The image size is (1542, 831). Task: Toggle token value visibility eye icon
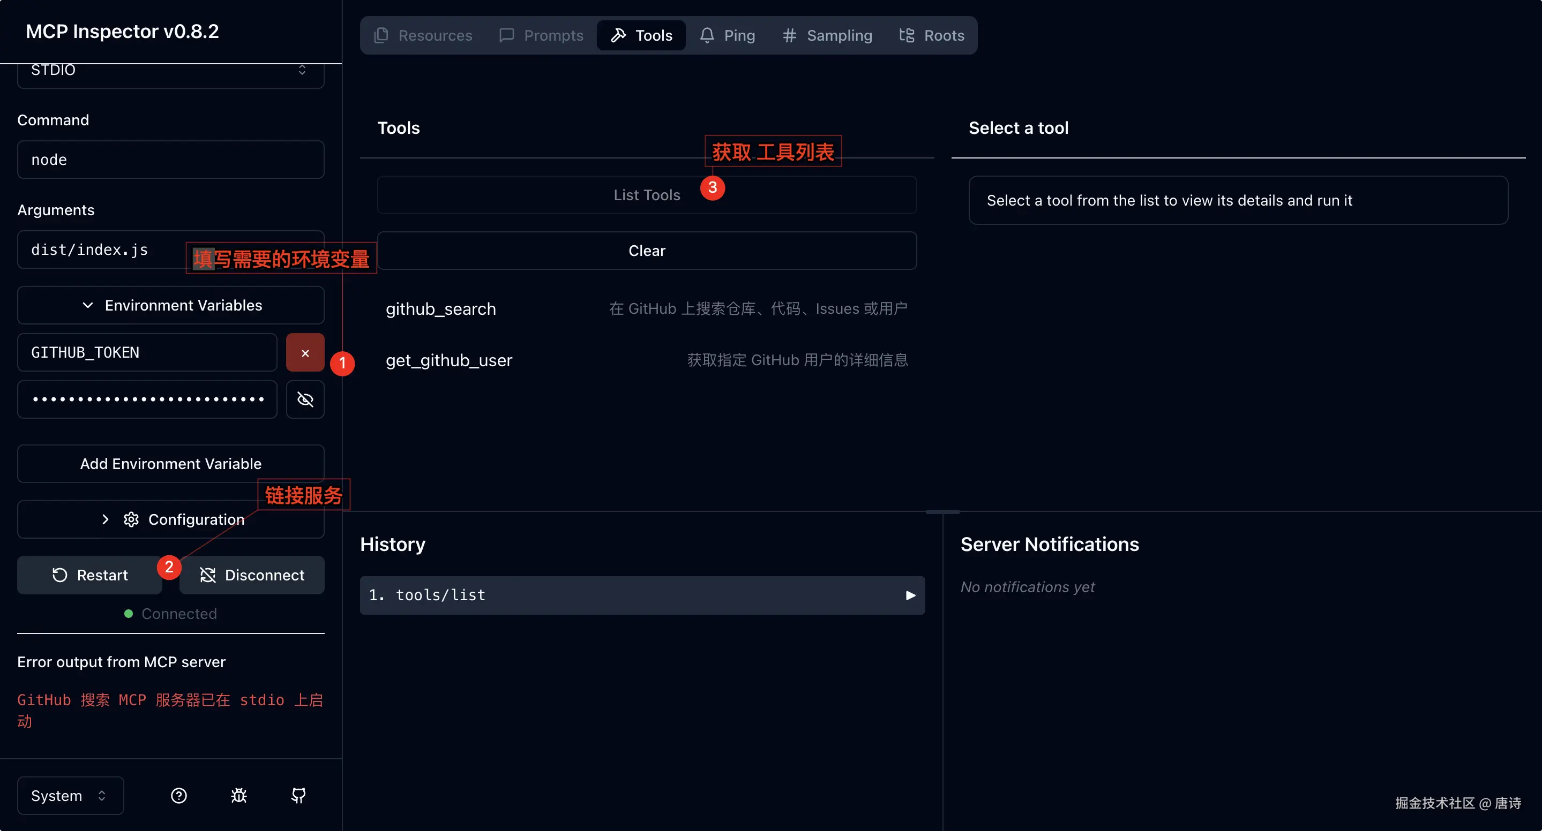pos(305,399)
